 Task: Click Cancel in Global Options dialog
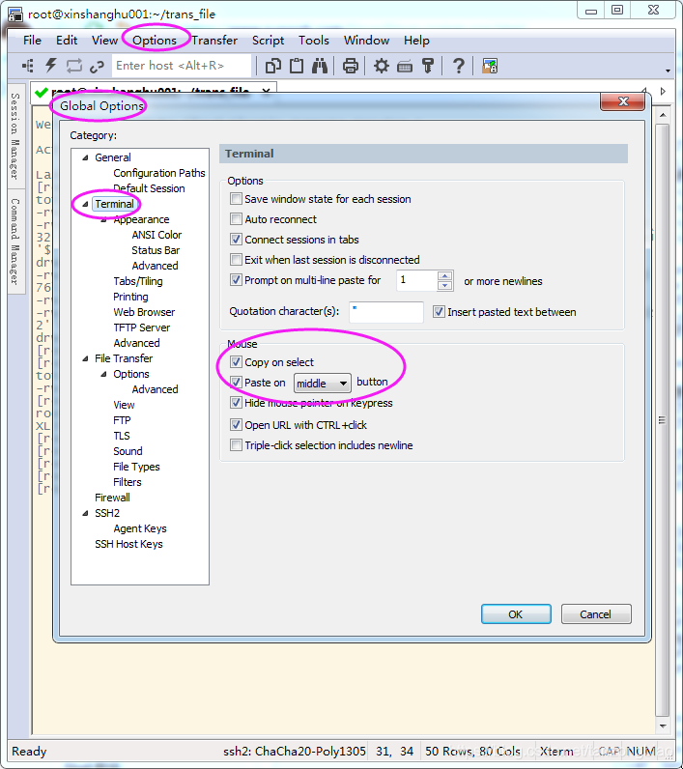point(596,614)
